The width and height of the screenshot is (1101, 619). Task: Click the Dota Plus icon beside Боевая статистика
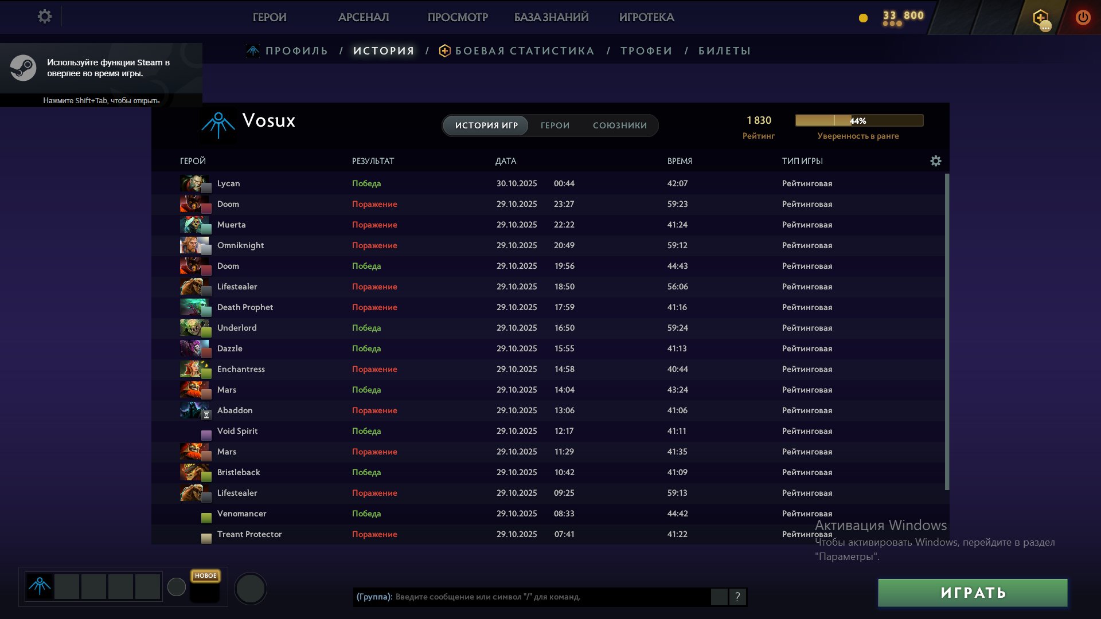tap(444, 51)
